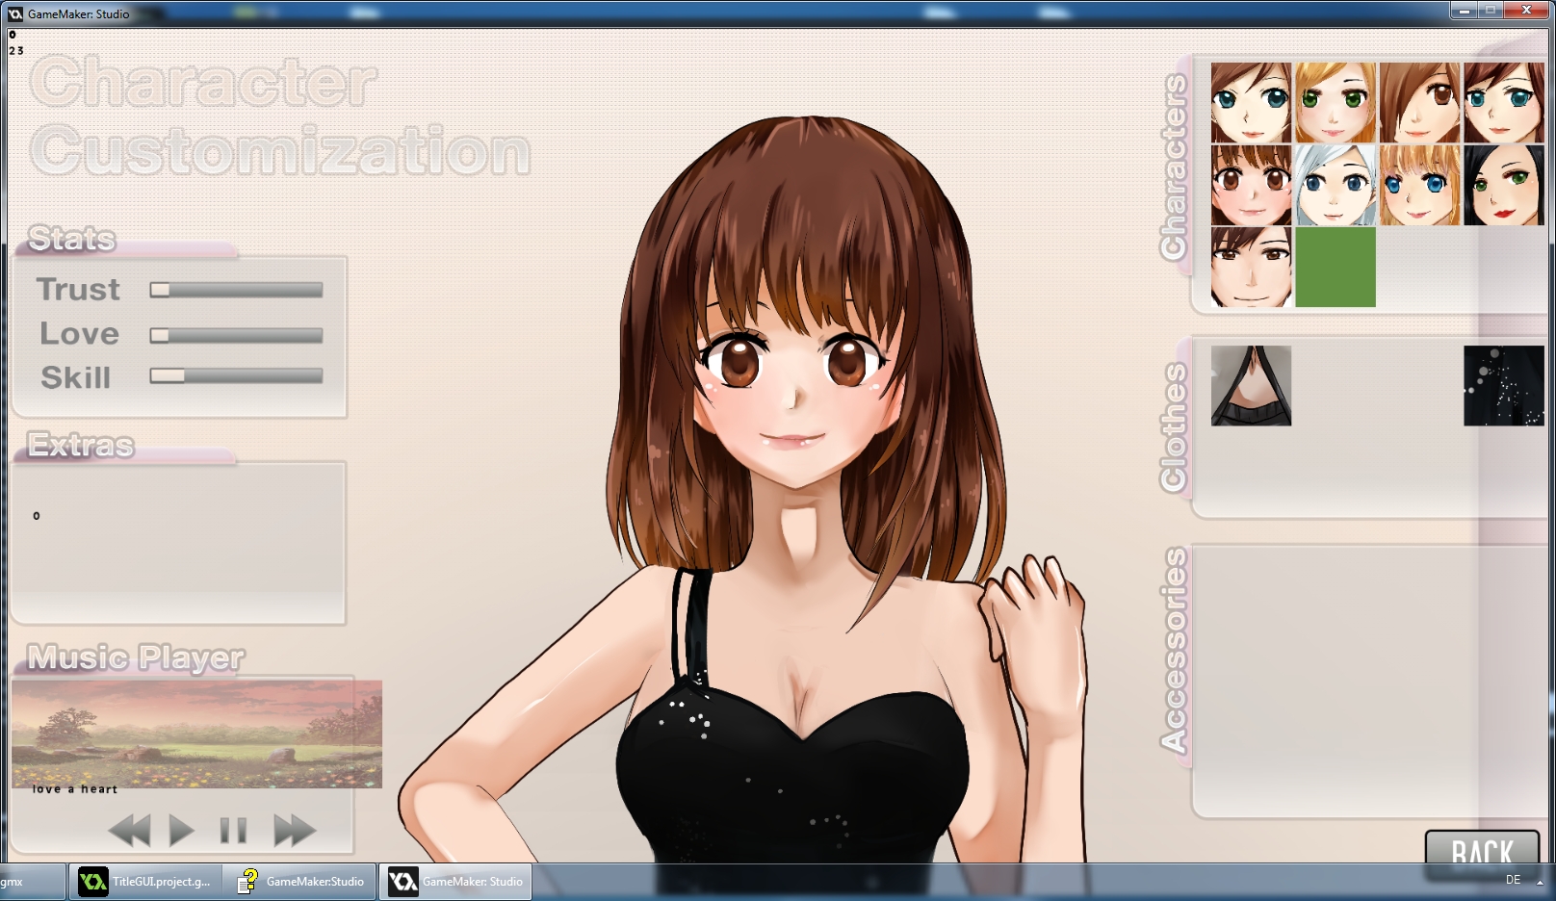Open the Clothes tab
Viewport: 1556px width, 901px height.
tap(1174, 427)
